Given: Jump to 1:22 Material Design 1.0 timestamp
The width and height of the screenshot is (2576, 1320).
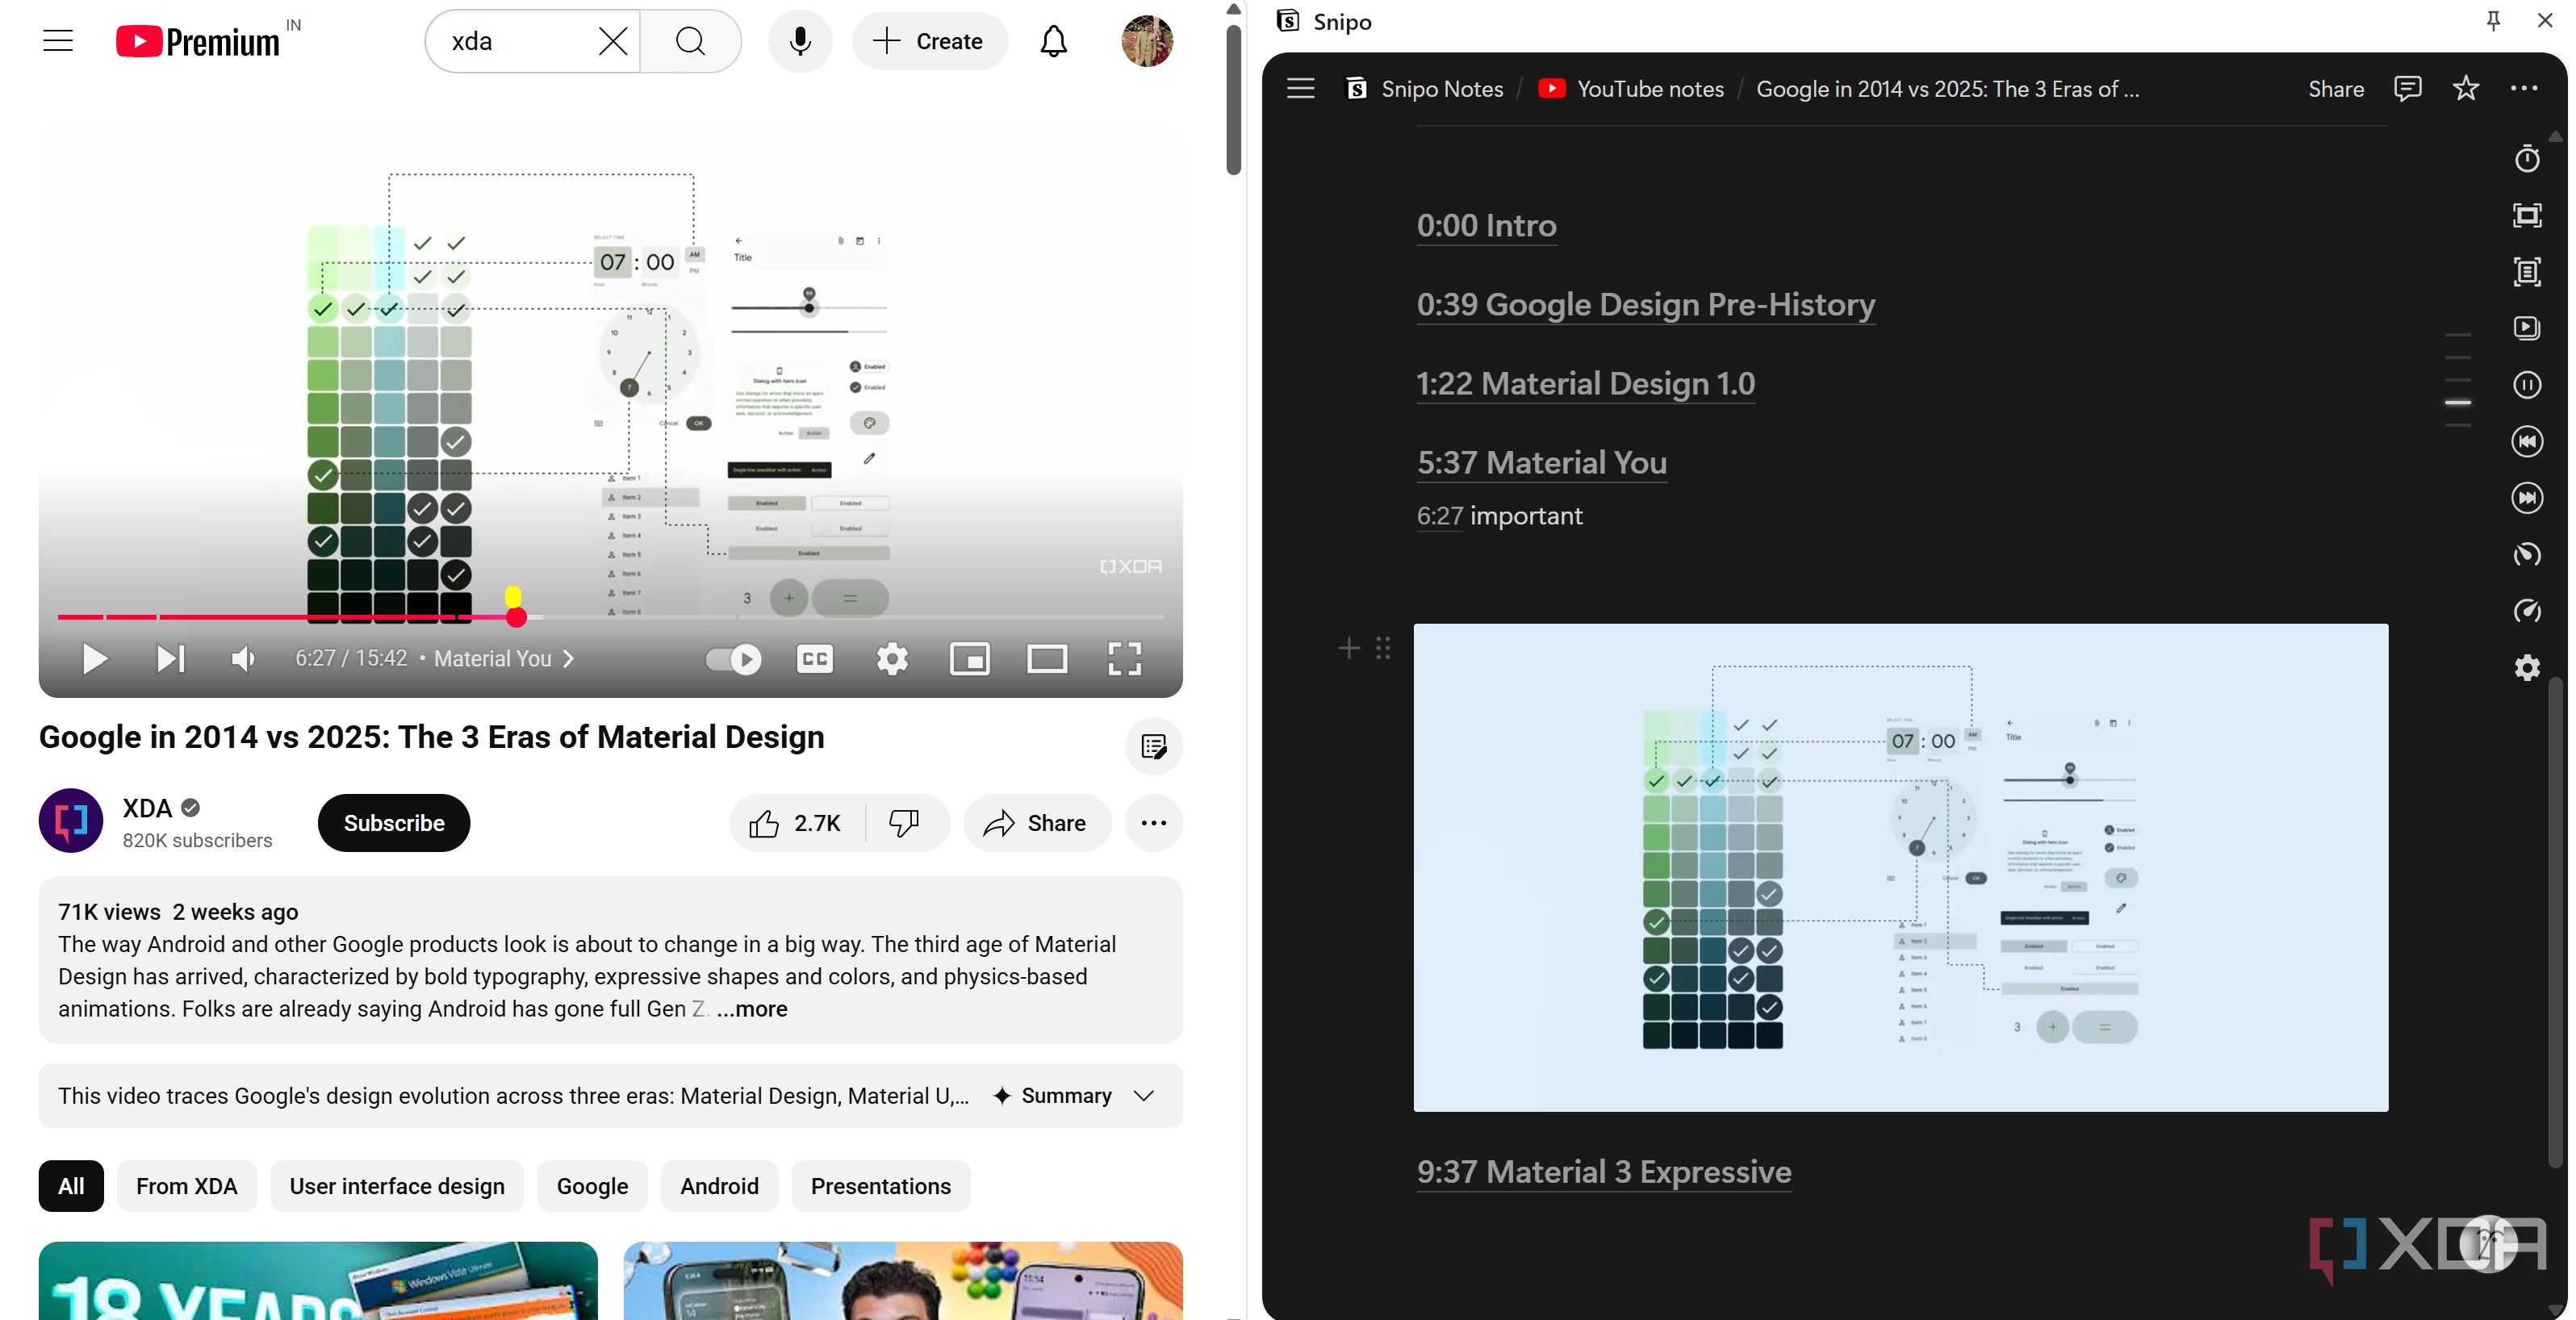Looking at the screenshot, I should [x=1585, y=384].
